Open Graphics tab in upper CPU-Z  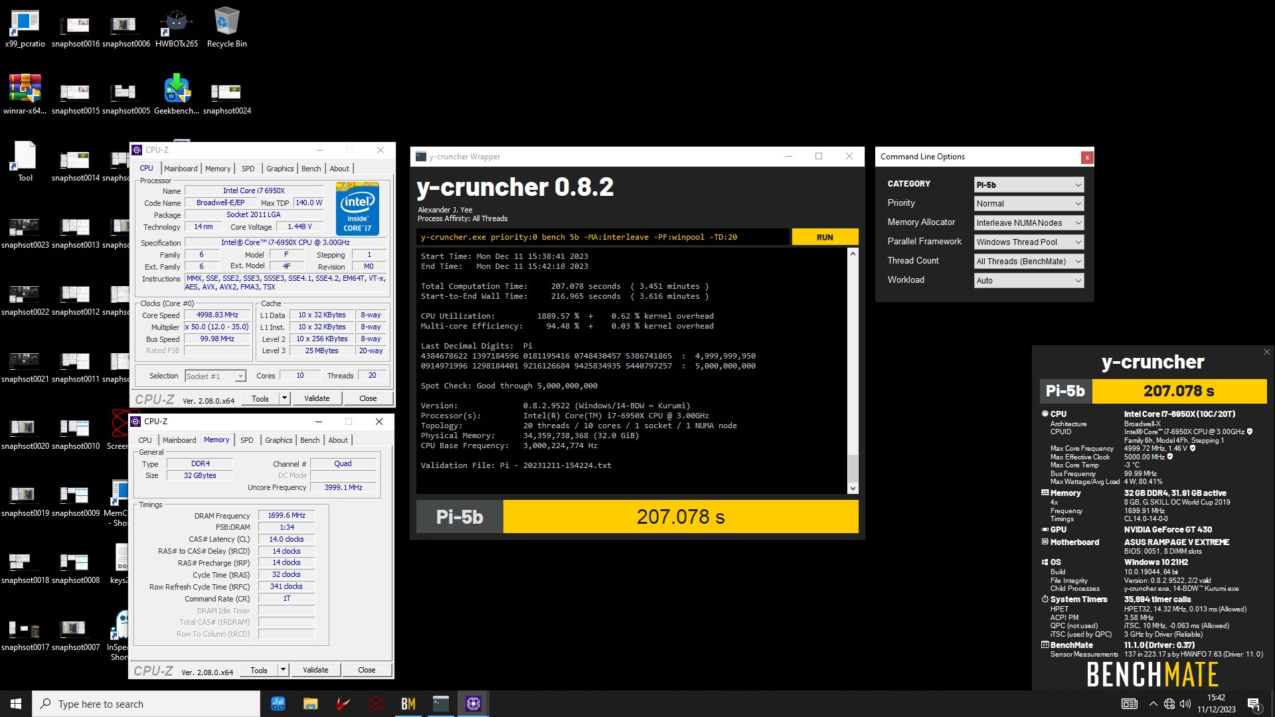click(280, 169)
